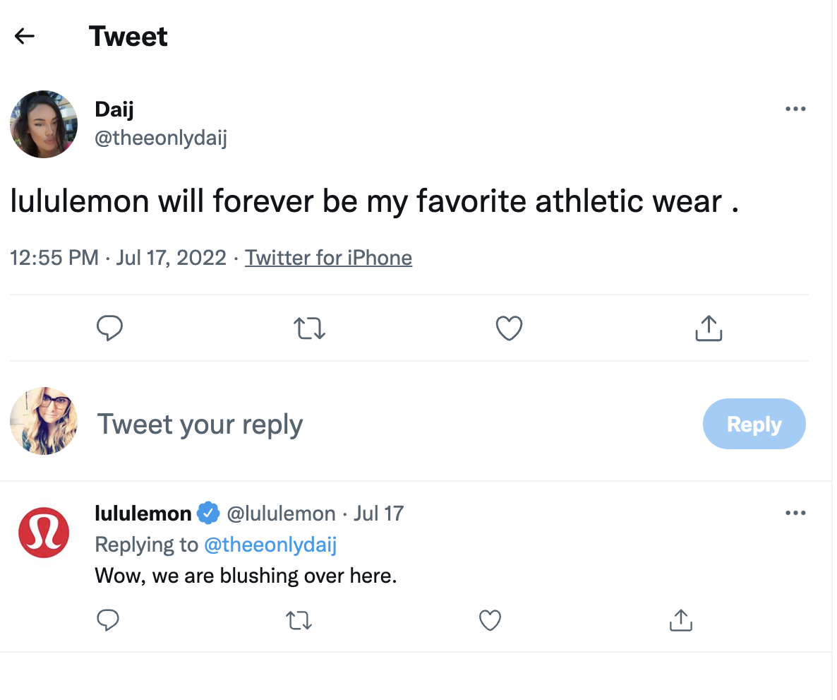Comment on lululemon's reply

point(107,620)
